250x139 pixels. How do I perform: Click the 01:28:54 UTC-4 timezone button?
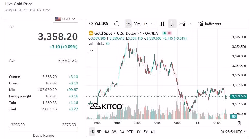point(233,132)
